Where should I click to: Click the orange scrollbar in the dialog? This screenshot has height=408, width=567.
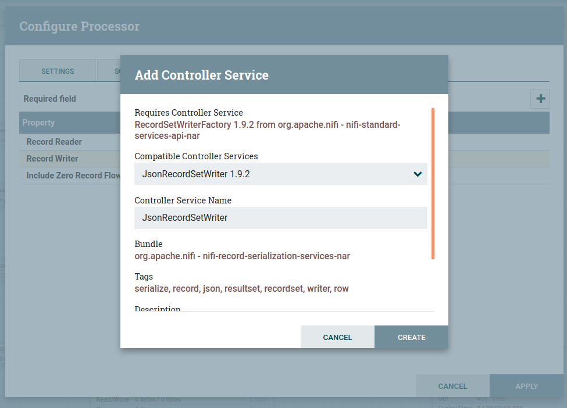point(433,183)
